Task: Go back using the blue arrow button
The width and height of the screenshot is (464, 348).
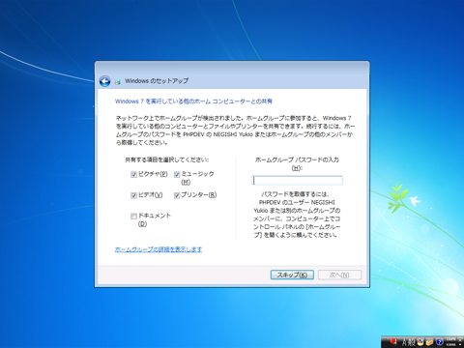Action: pos(104,81)
